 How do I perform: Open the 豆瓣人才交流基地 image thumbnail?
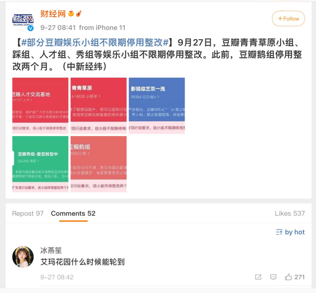pos(40,106)
